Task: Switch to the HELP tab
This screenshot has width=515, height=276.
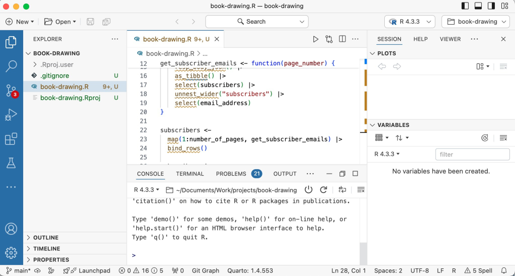Action: point(420,39)
